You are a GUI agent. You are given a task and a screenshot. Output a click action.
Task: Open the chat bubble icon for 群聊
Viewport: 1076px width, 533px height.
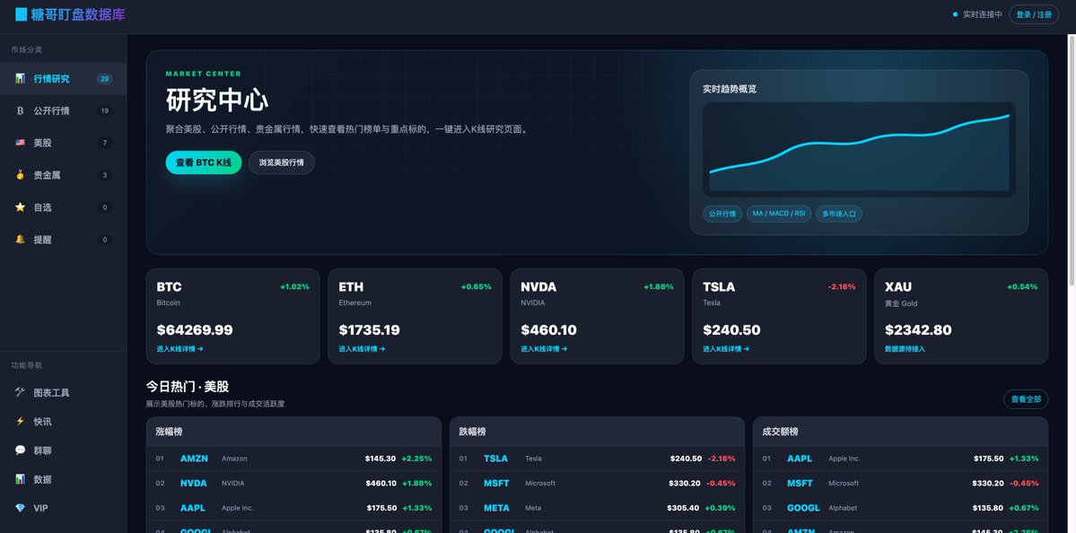tap(20, 450)
